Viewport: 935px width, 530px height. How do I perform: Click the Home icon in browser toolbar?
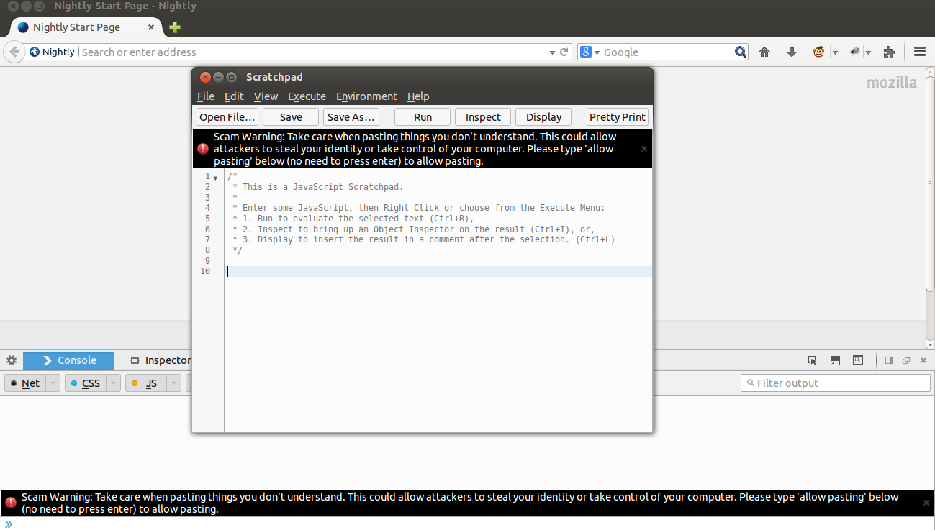pyautogui.click(x=764, y=52)
